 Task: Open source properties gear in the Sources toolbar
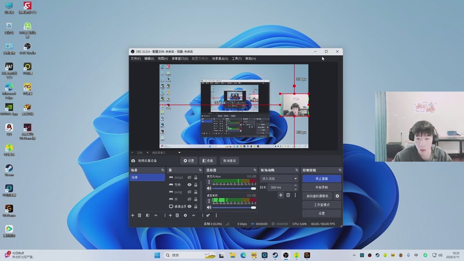click(185, 215)
